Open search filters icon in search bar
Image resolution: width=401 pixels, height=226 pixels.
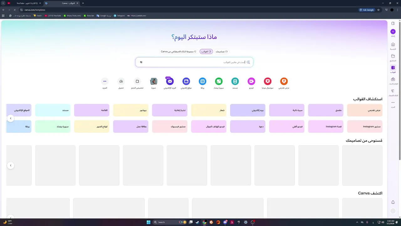pyautogui.click(x=141, y=62)
